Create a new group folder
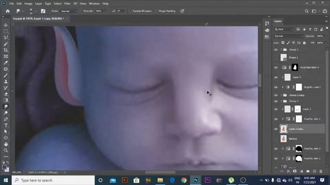 (x=308, y=171)
